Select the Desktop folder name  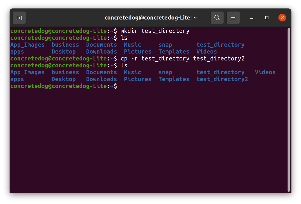64,51
